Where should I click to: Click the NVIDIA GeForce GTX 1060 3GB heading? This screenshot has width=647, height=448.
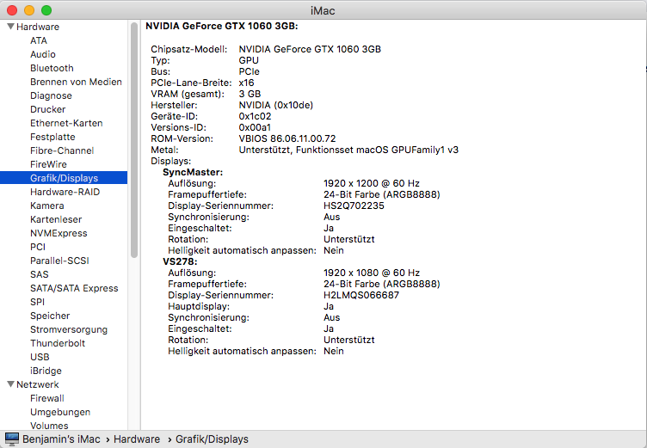click(222, 26)
